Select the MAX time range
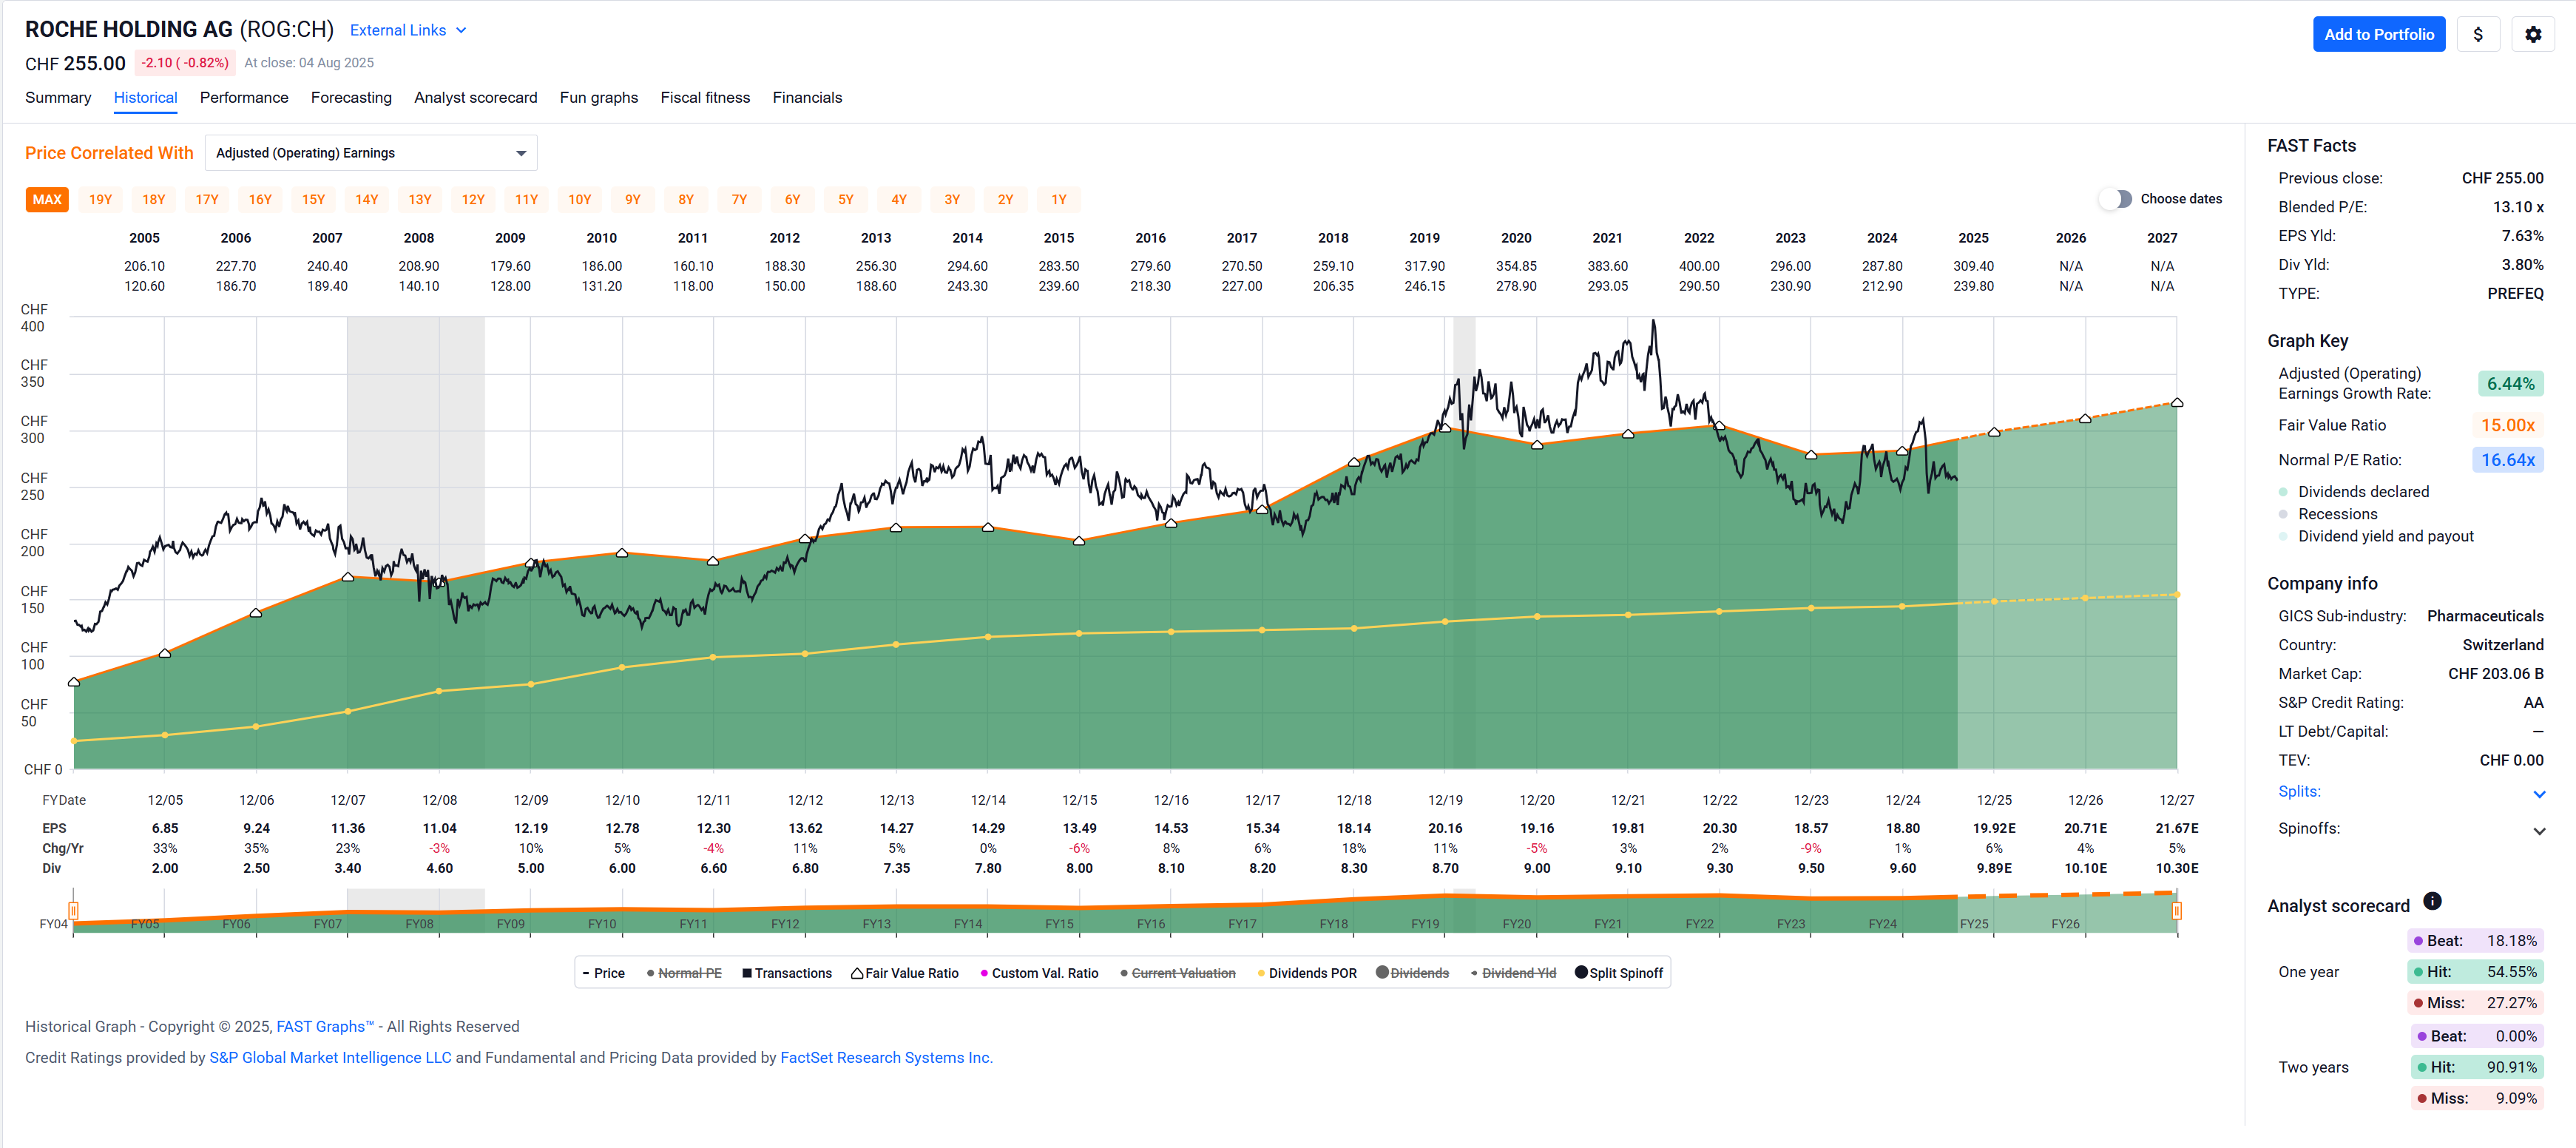 47,200
